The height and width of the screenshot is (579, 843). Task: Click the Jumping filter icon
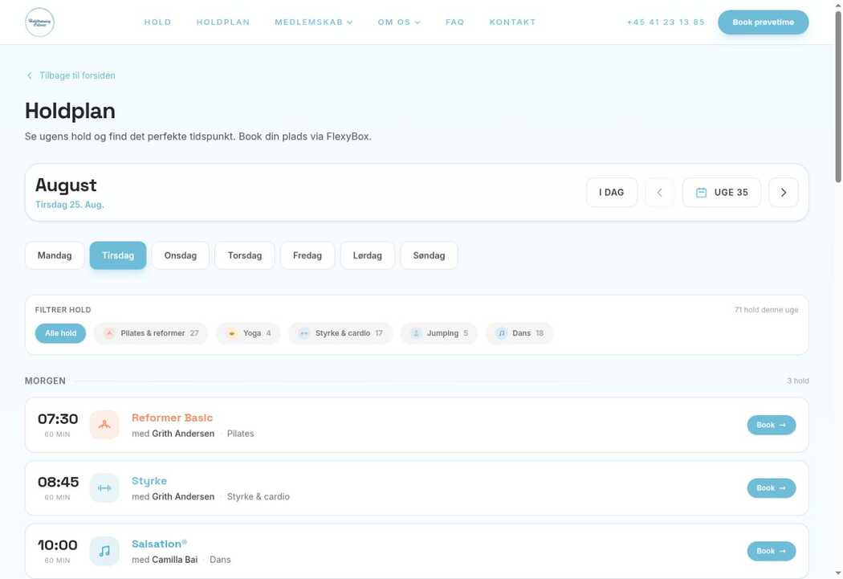tap(416, 333)
